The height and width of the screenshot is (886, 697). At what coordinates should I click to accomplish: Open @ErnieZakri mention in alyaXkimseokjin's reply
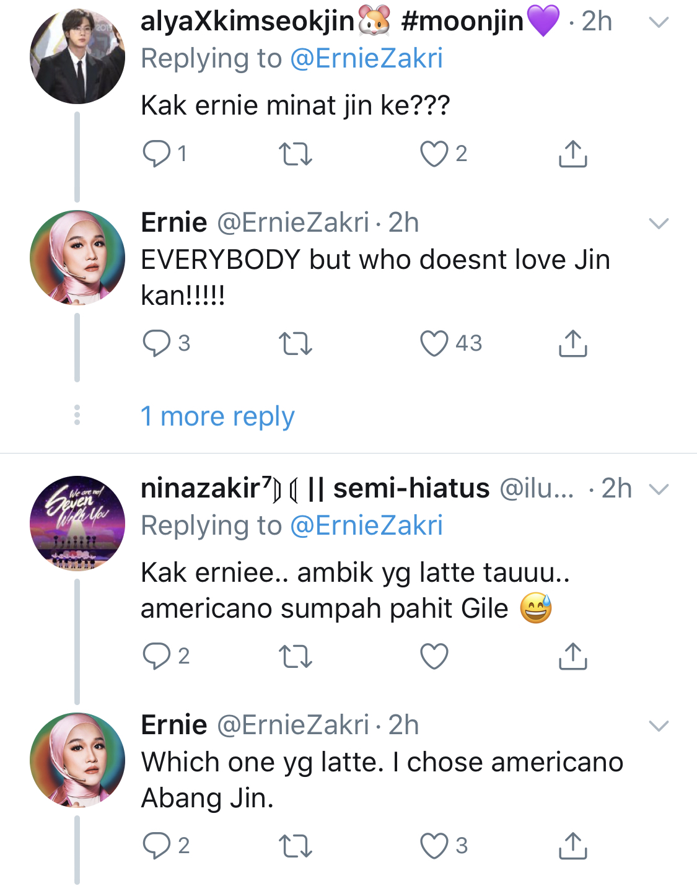click(x=366, y=59)
